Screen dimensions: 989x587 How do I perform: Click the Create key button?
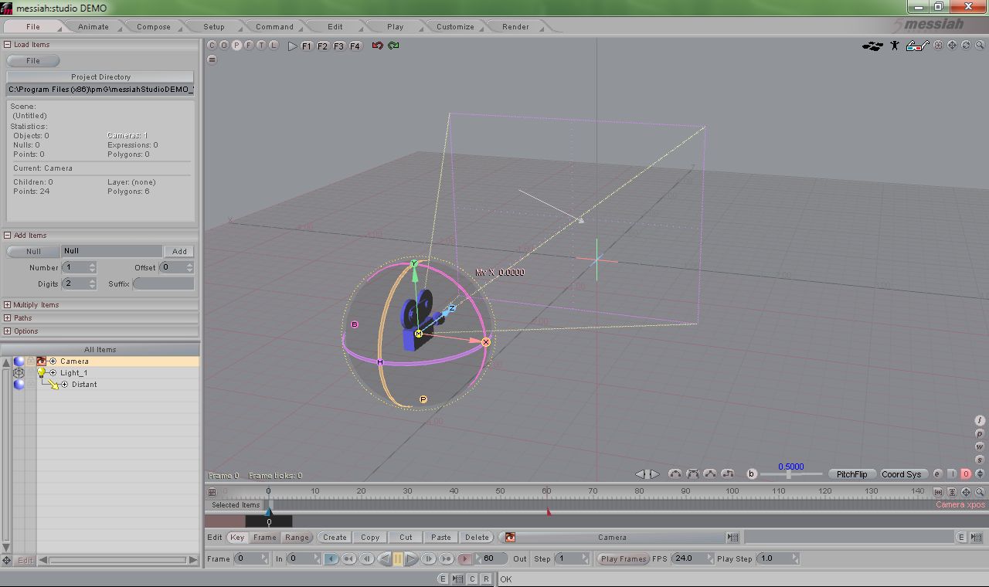[x=335, y=538]
